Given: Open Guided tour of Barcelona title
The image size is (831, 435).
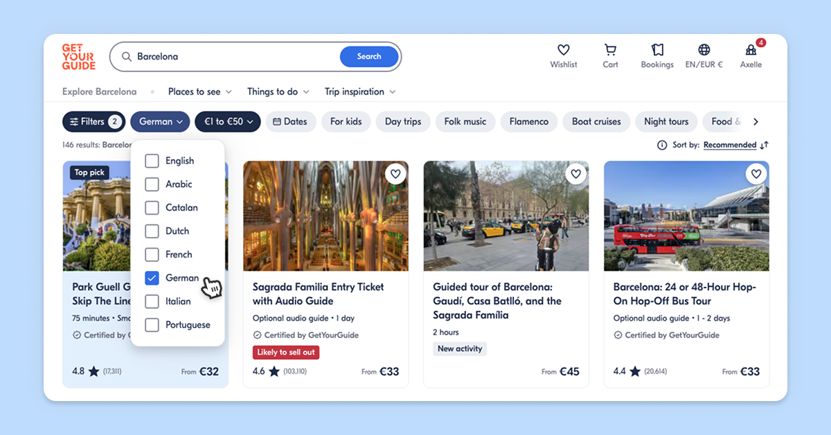Looking at the screenshot, I should 497,301.
